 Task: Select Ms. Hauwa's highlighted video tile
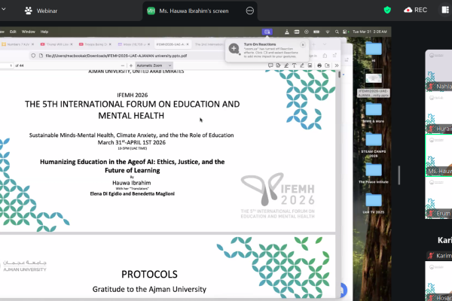438,155
